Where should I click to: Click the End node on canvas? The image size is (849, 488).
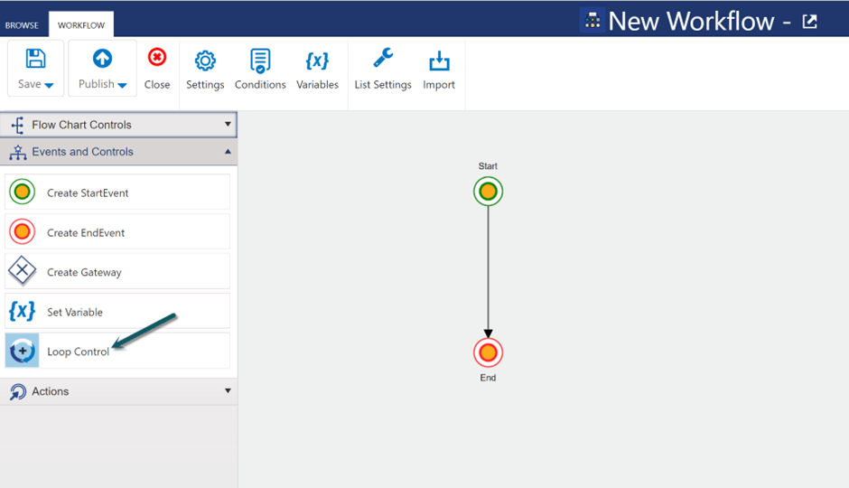(488, 352)
